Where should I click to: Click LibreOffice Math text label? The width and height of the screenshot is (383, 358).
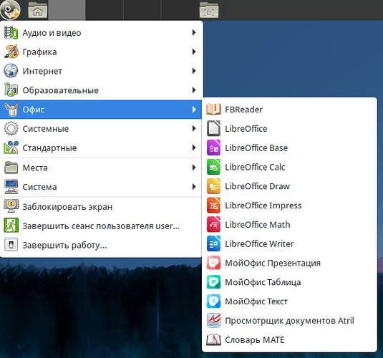pyautogui.click(x=258, y=224)
